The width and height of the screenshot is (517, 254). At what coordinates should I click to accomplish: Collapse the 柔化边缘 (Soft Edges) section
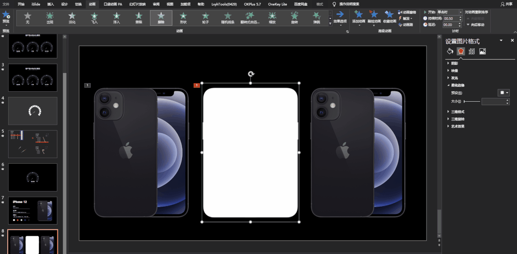(456, 85)
